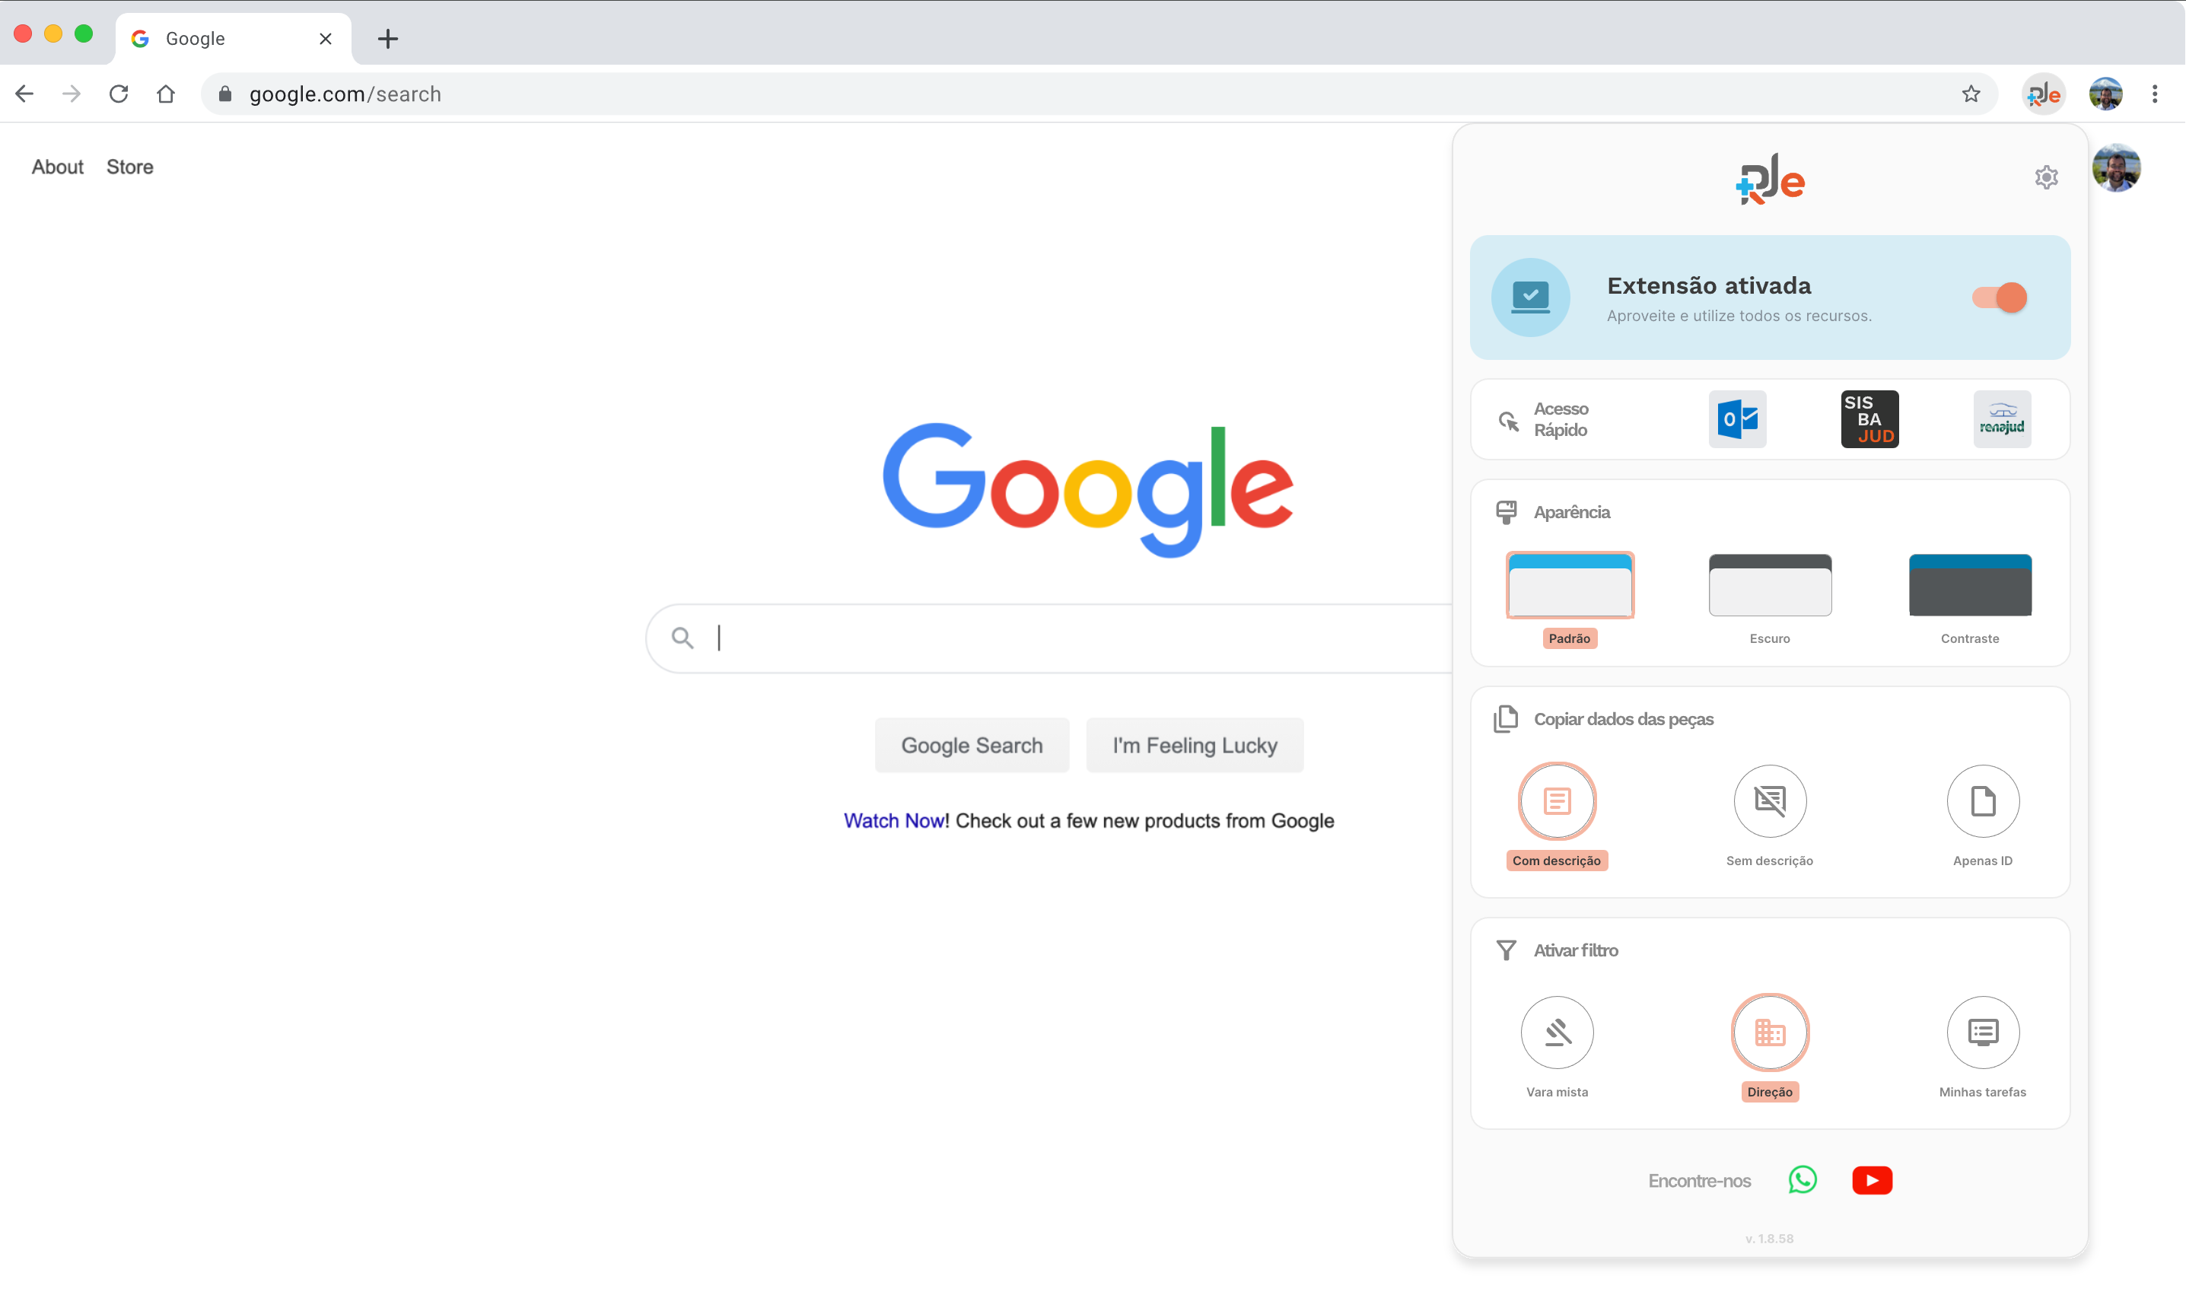Enable the Direção filter
The height and width of the screenshot is (1311, 2186).
pos(1769,1033)
